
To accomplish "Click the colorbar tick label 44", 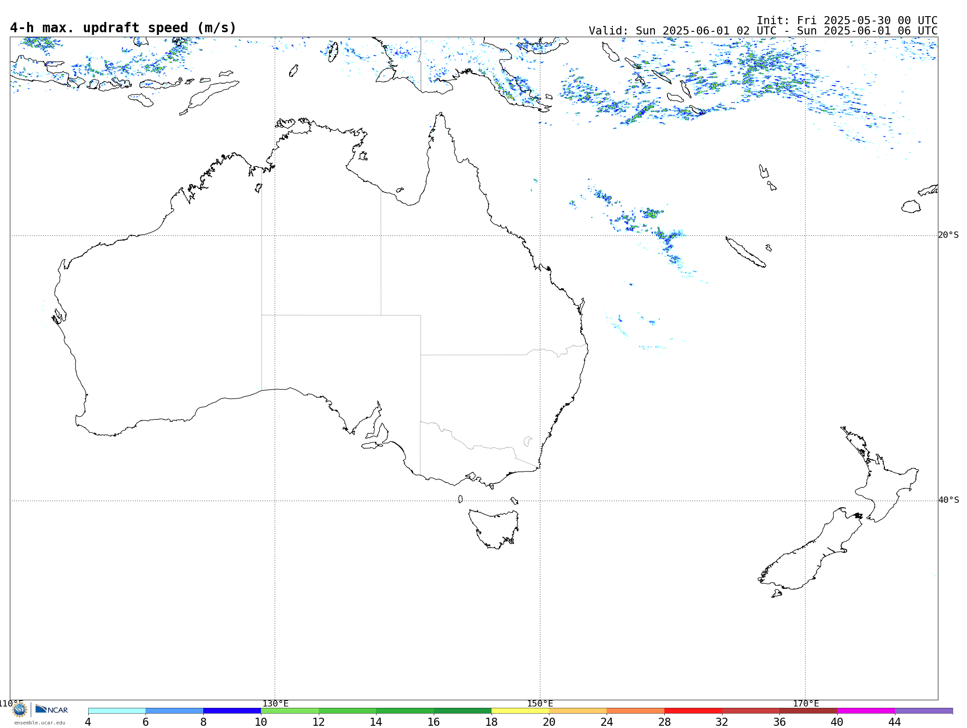I will click(895, 722).
